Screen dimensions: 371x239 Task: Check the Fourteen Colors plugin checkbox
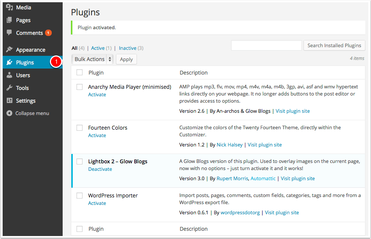[79, 128]
